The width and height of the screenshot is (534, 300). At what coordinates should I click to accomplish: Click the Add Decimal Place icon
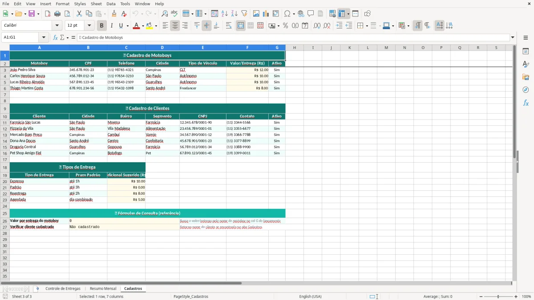317,26
